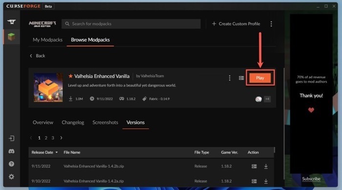Screen dimensions: 342x190
Task: Select Browse Modpacks tab
Action: (90, 40)
